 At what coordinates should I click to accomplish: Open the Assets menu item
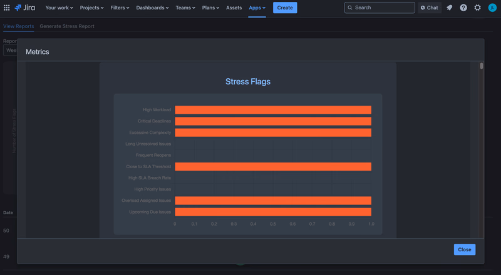coord(234,7)
